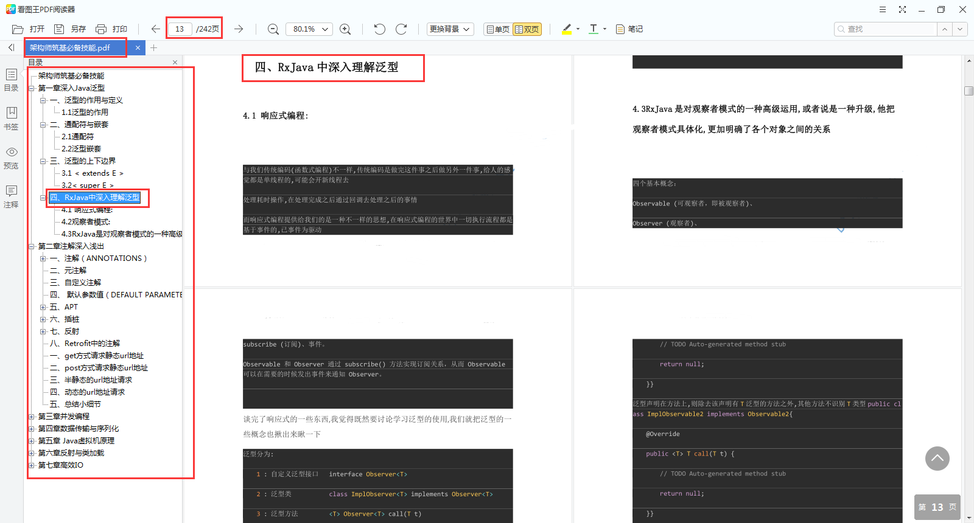Zoom out using the minus magnifier

(x=273, y=29)
